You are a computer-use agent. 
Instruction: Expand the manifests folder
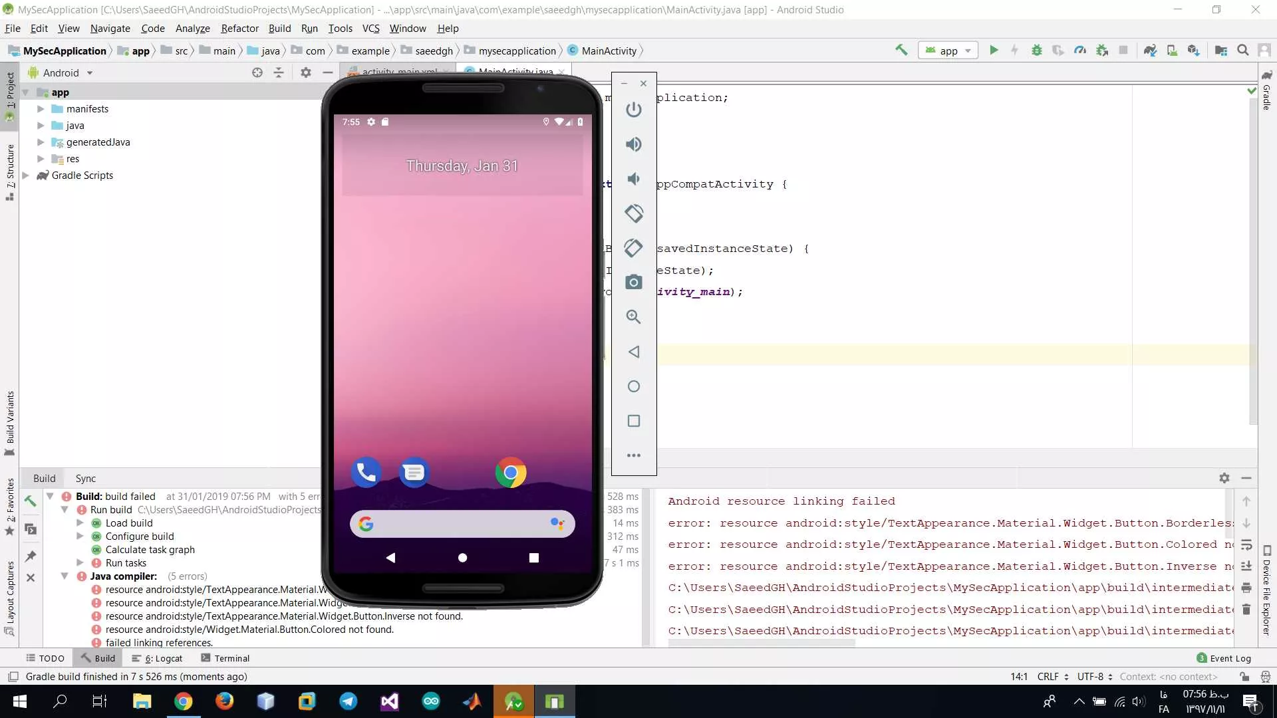pos(41,109)
